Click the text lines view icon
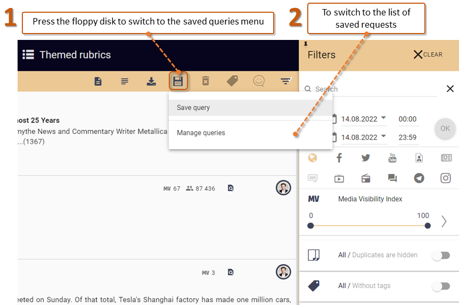 click(125, 81)
